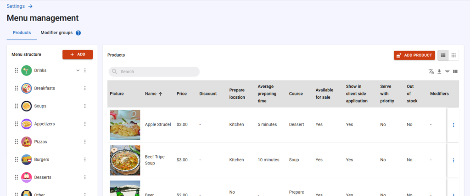The width and height of the screenshot is (470, 196).
Task: Click the Price column header
Action: (182, 94)
